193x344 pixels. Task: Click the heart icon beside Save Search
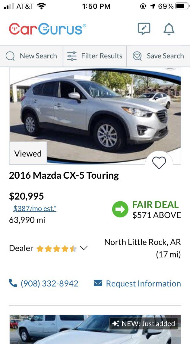pyautogui.click(x=137, y=56)
